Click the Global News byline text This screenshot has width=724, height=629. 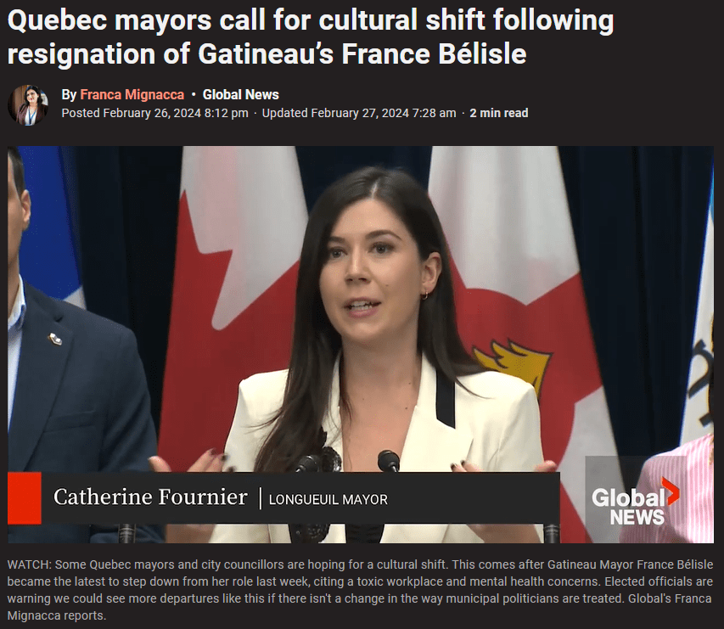coord(240,95)
